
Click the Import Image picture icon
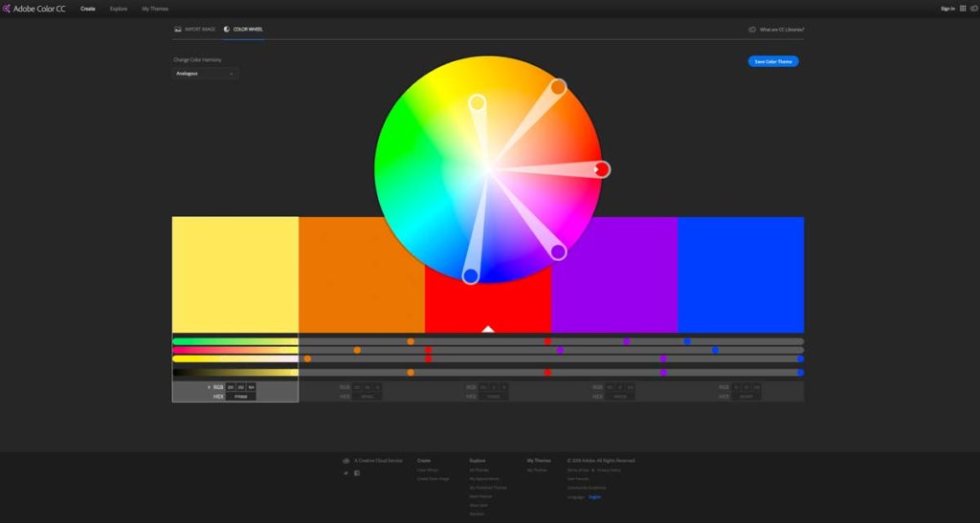pyautogui.click(x=177, y=30)
